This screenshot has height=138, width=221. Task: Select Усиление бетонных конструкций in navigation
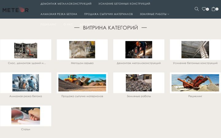coord(124,4)
